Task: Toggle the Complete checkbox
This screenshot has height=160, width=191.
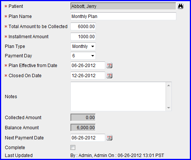Action: (73, 147)
